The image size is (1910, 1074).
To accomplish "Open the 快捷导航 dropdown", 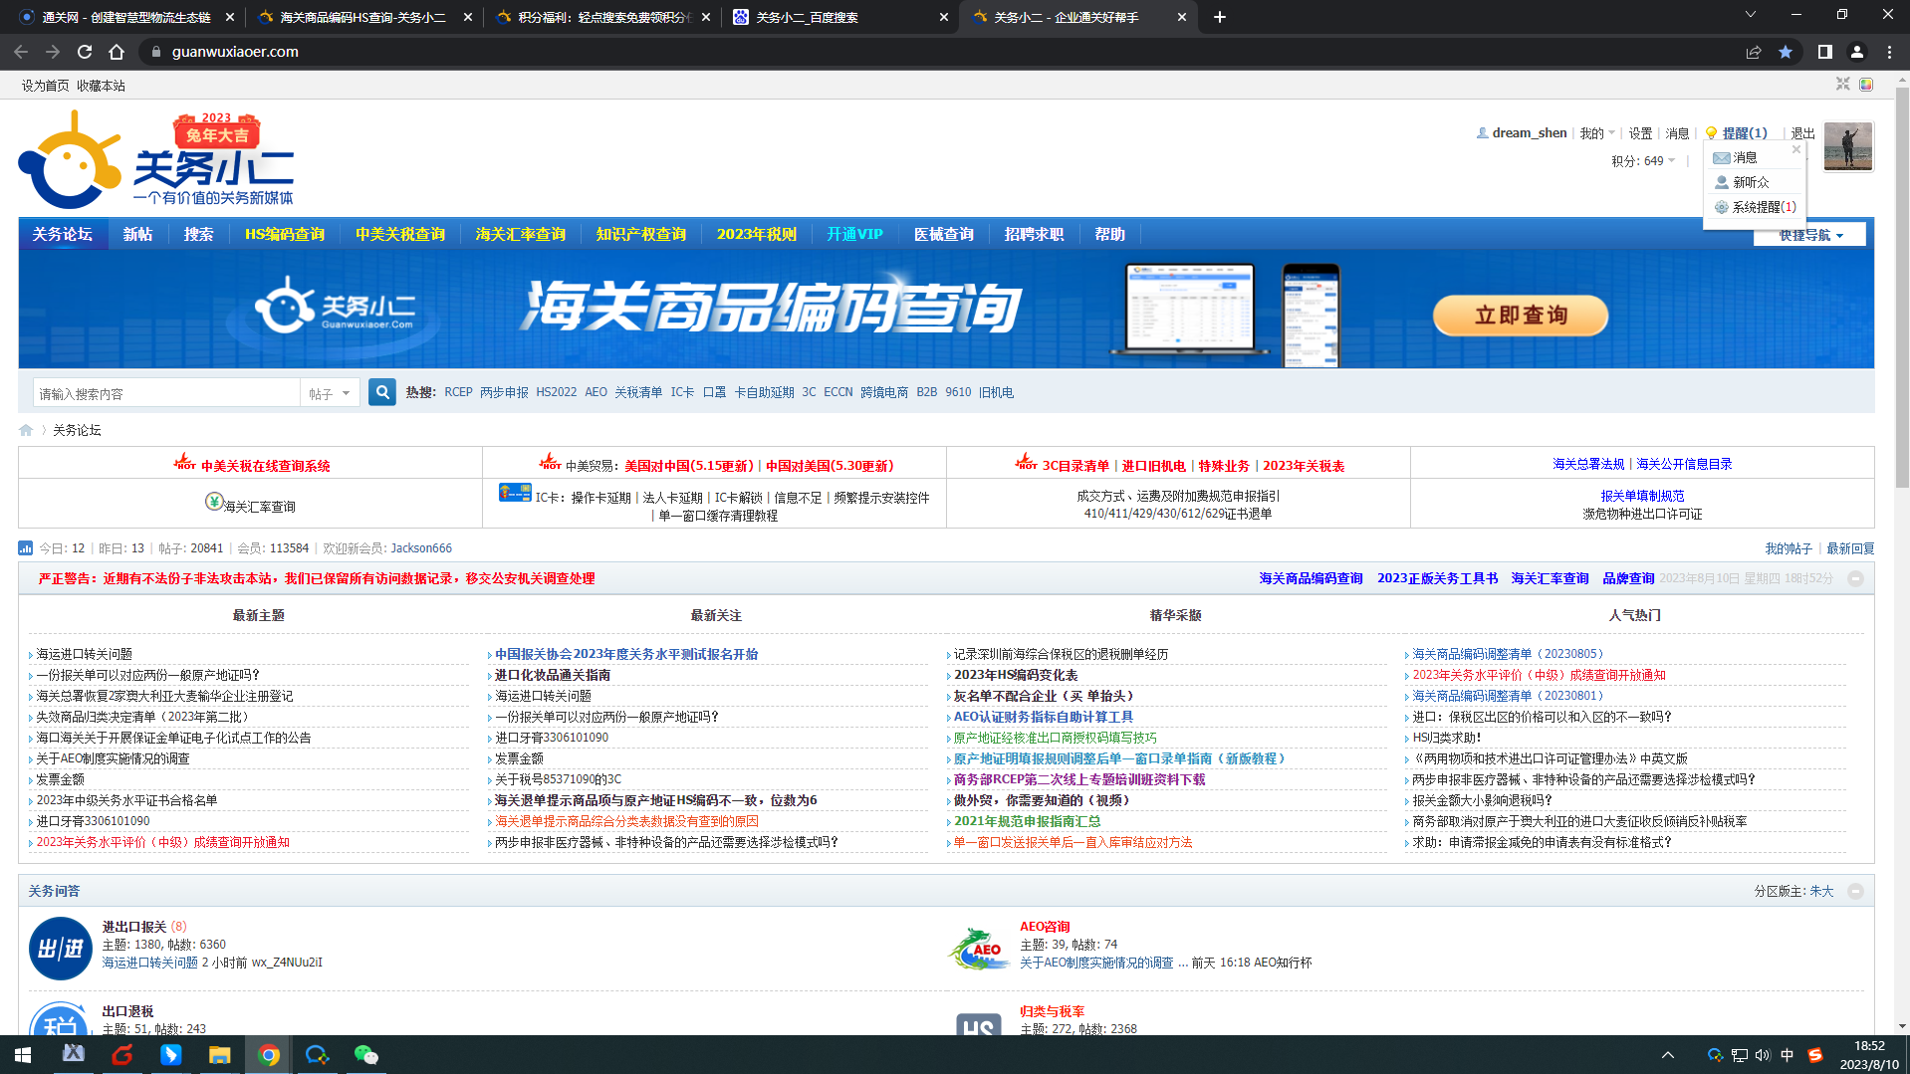I will pyautogui.click(x=1810, y=235).
